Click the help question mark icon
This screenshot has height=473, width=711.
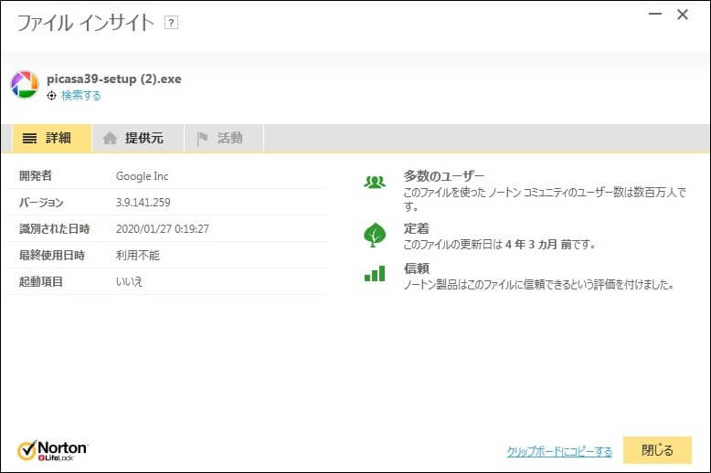171,22
